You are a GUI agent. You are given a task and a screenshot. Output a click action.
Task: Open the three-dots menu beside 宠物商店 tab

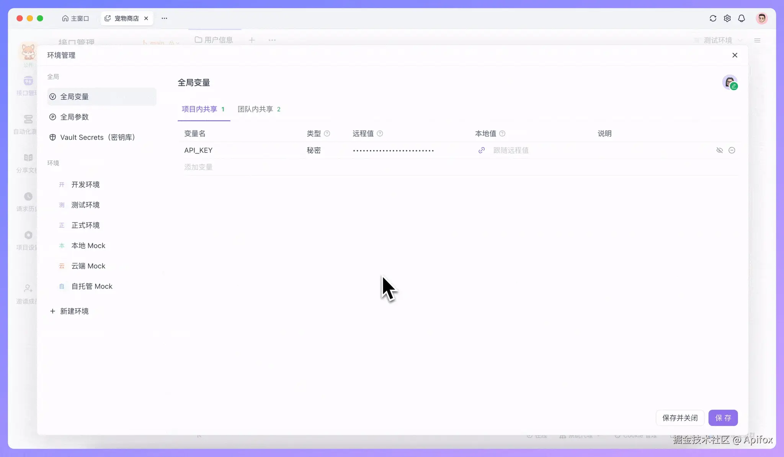point(164,18)
